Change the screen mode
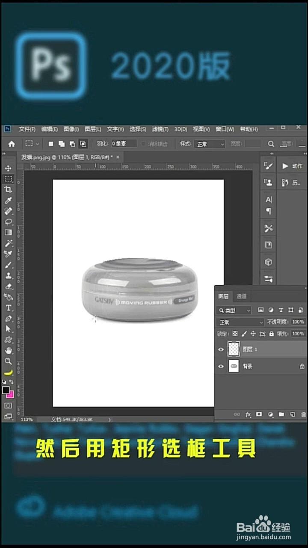Screen dimensions: 308x548 (8, 416)
